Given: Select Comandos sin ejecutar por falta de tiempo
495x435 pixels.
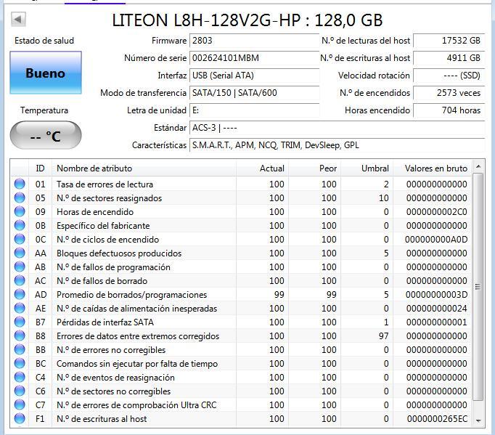Looking at the screenshot, I should point(242,363).
